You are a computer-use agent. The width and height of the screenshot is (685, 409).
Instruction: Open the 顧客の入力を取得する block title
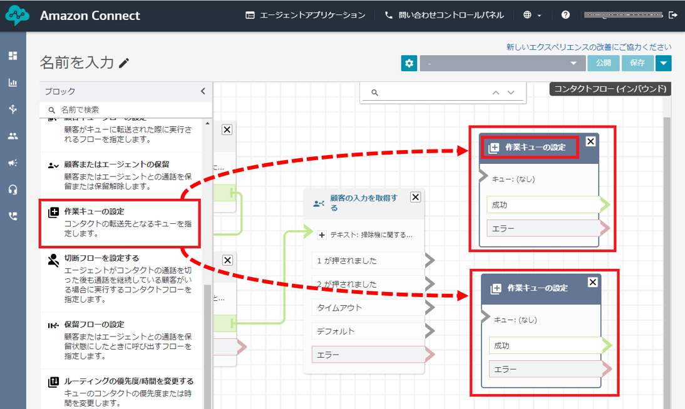[364, 203]
